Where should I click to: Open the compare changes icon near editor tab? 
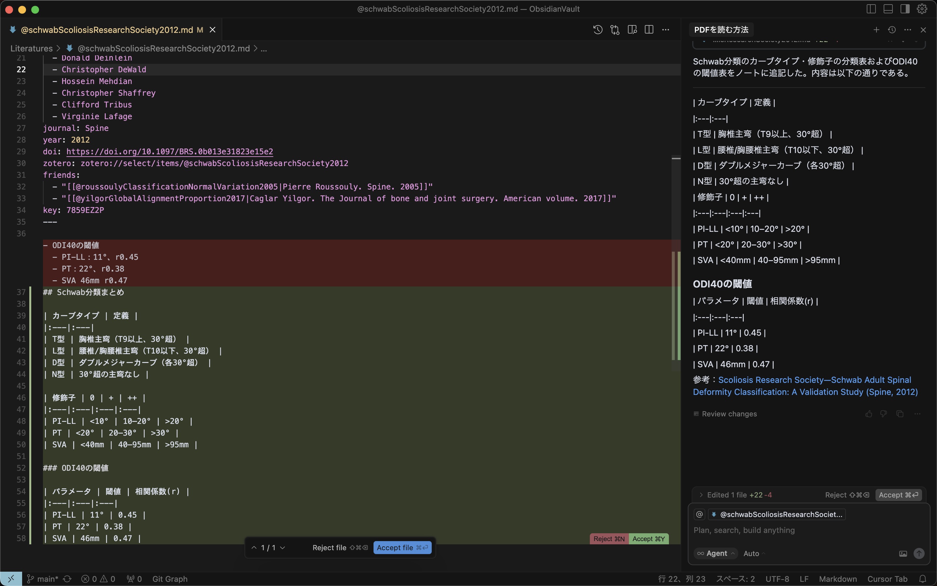coord(615,29)
